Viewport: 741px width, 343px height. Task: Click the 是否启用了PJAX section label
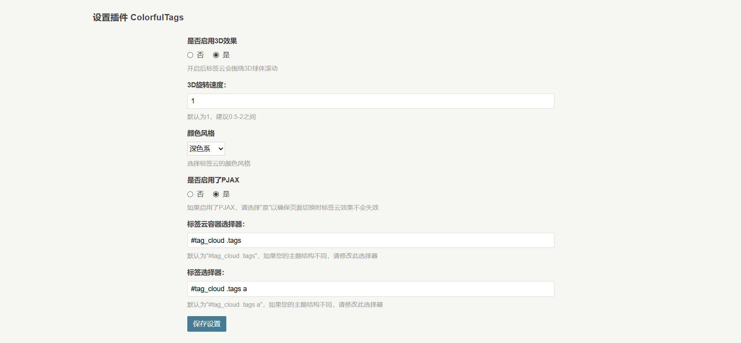(213, 180)
